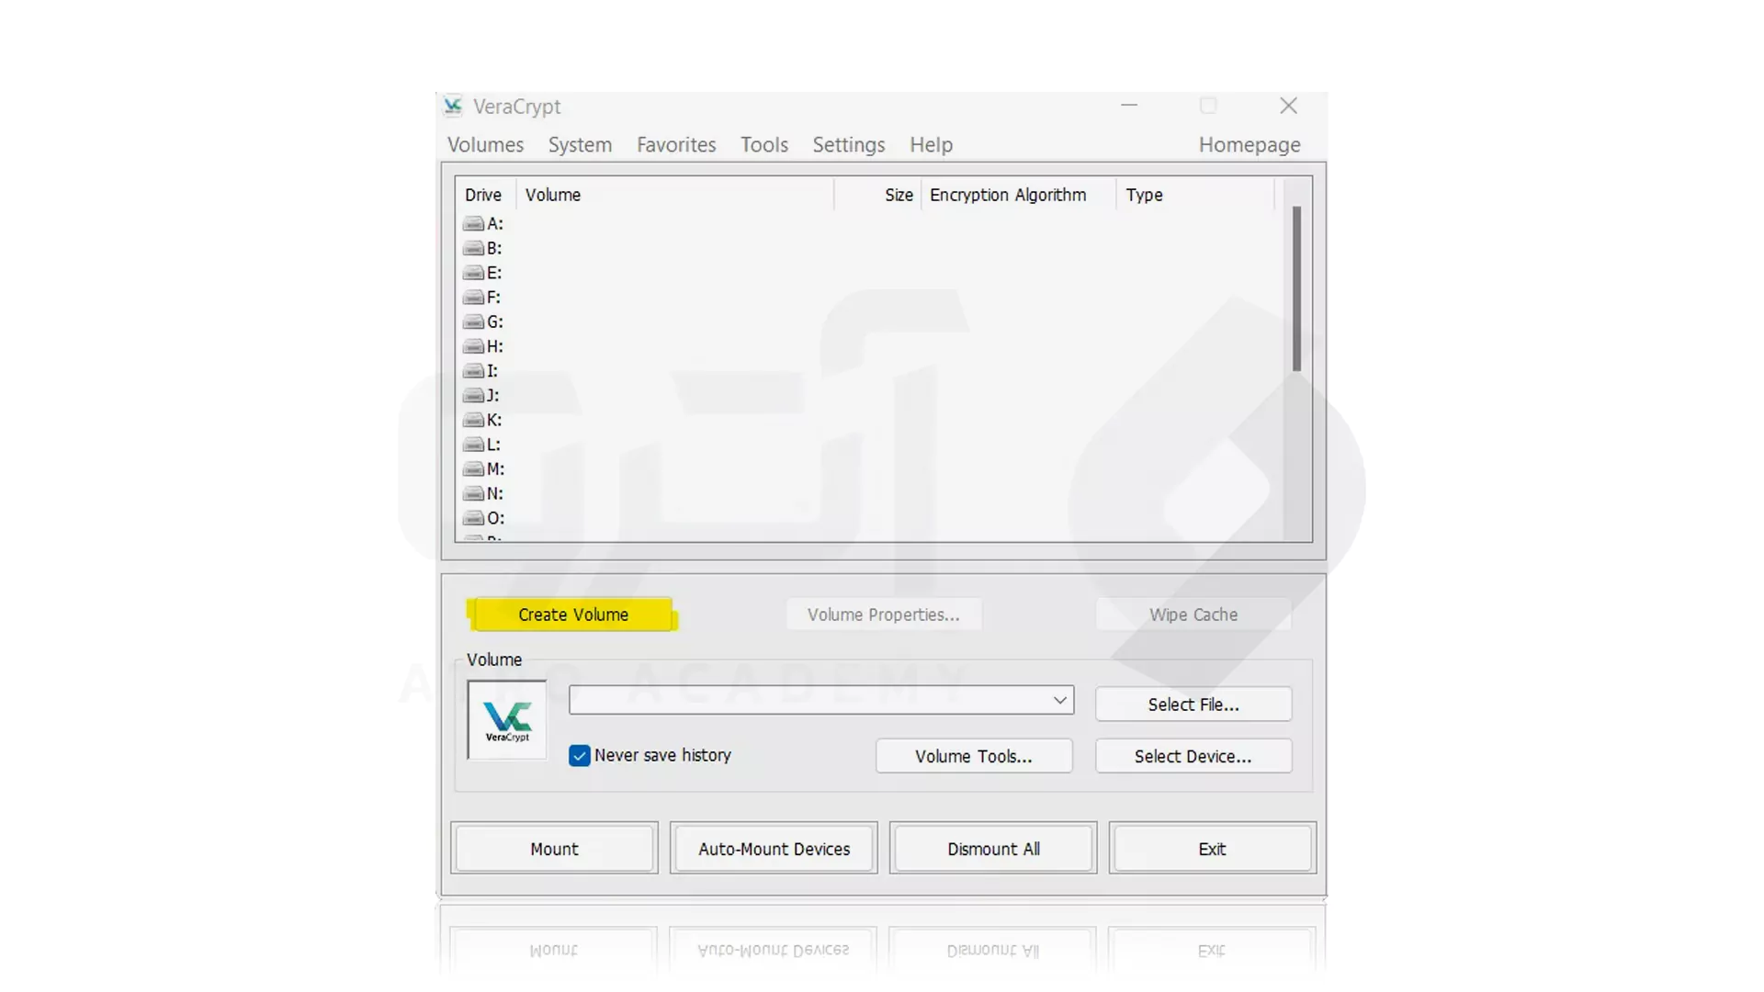Screen dimensions: 1764x992
Task: Close the VeraCrypt window
Action: [x=1288, y=106]
